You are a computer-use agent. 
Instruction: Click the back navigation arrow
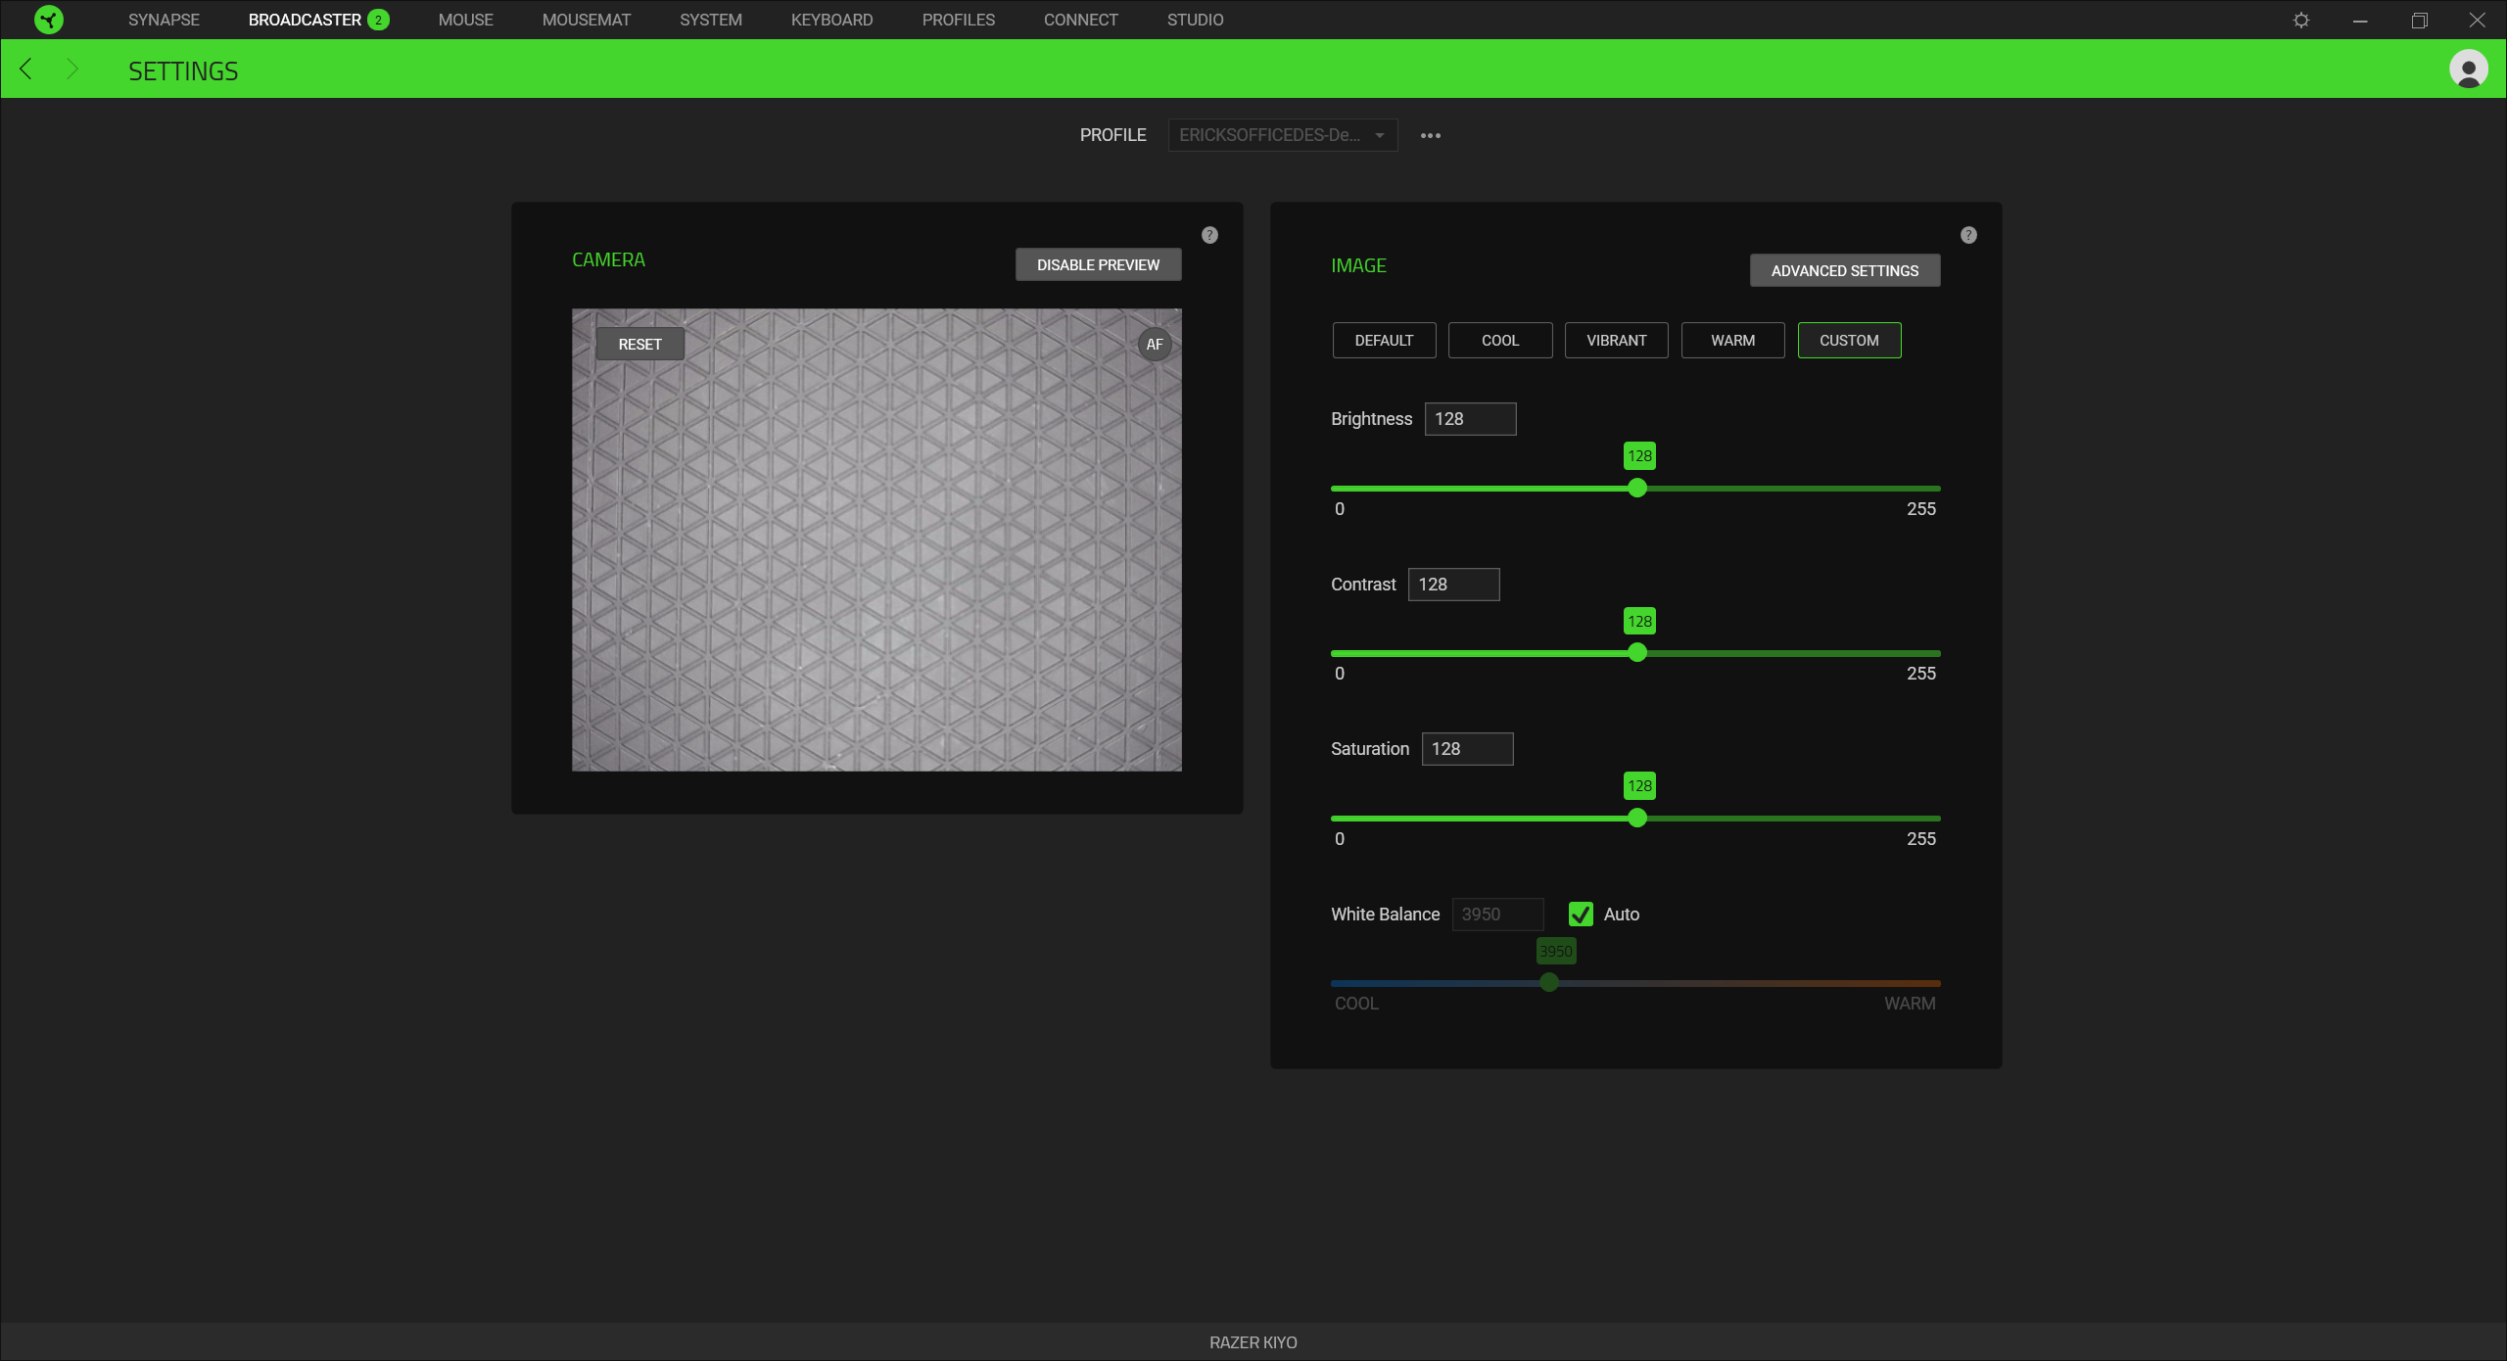tap(25, 69)
